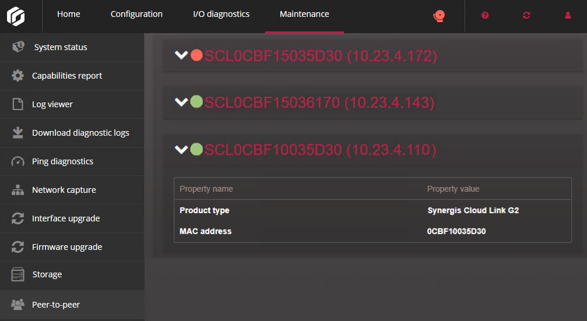The width and height of the screenshot is (587, 321).
Task: Click the Property value column header
Action: click(x=454, y=189)
